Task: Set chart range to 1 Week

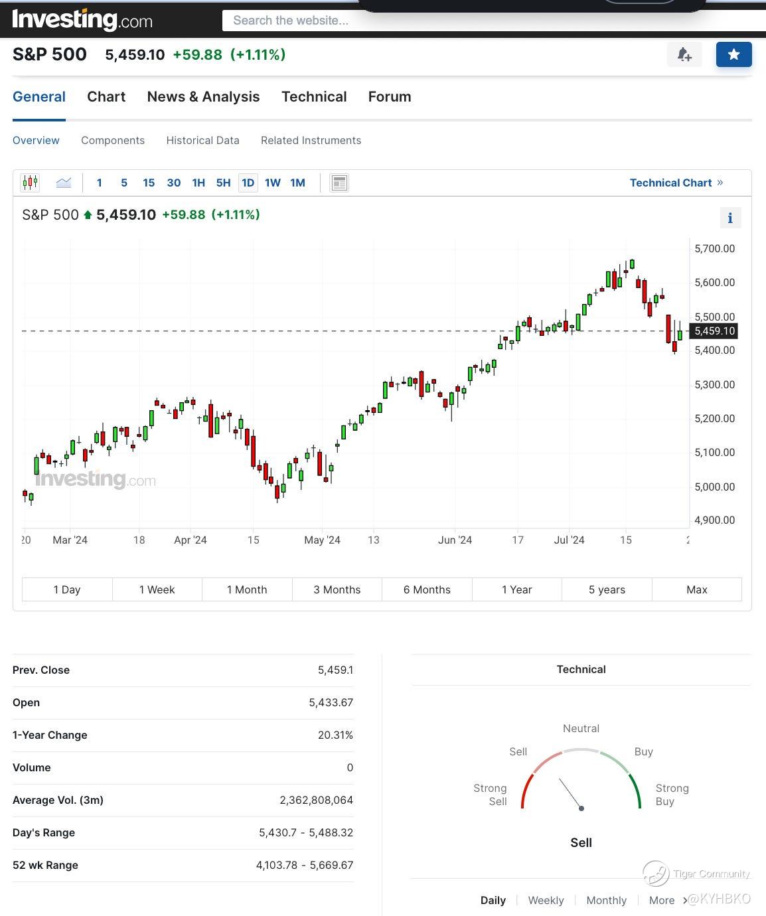Action: pos(157,589)
